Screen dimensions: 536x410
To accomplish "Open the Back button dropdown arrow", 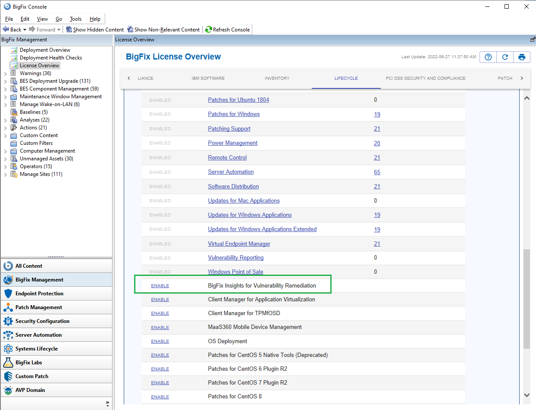I will click(25, 30).
